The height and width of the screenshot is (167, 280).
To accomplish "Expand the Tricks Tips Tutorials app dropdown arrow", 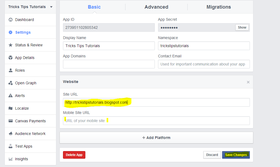I will coord(51,7).
